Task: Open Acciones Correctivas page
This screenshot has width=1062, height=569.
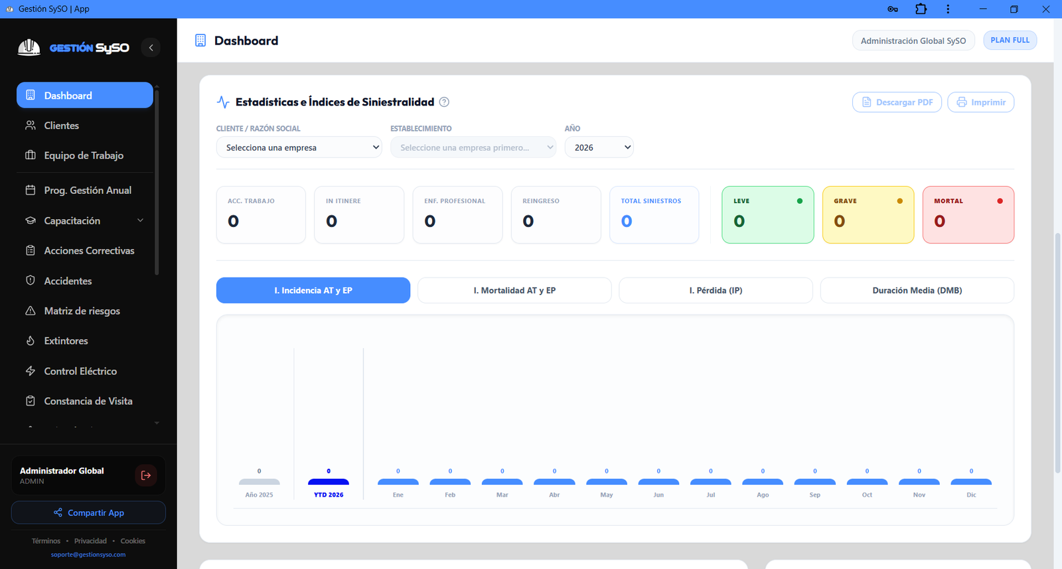Action: point(89,250)
